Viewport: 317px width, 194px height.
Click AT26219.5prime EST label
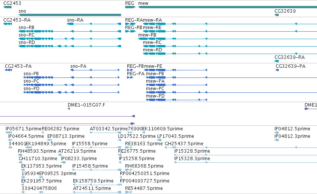pyautogui.click(x=77, y=151)
